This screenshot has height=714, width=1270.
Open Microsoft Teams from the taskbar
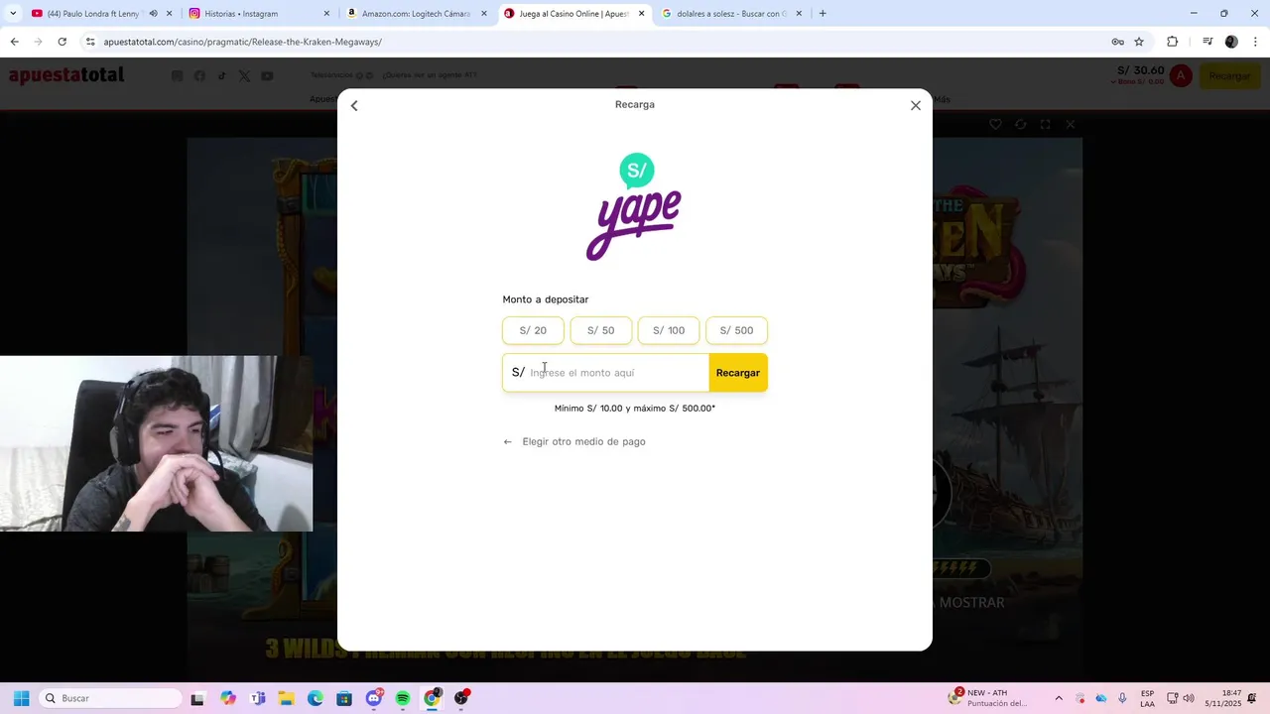(258, 698)
